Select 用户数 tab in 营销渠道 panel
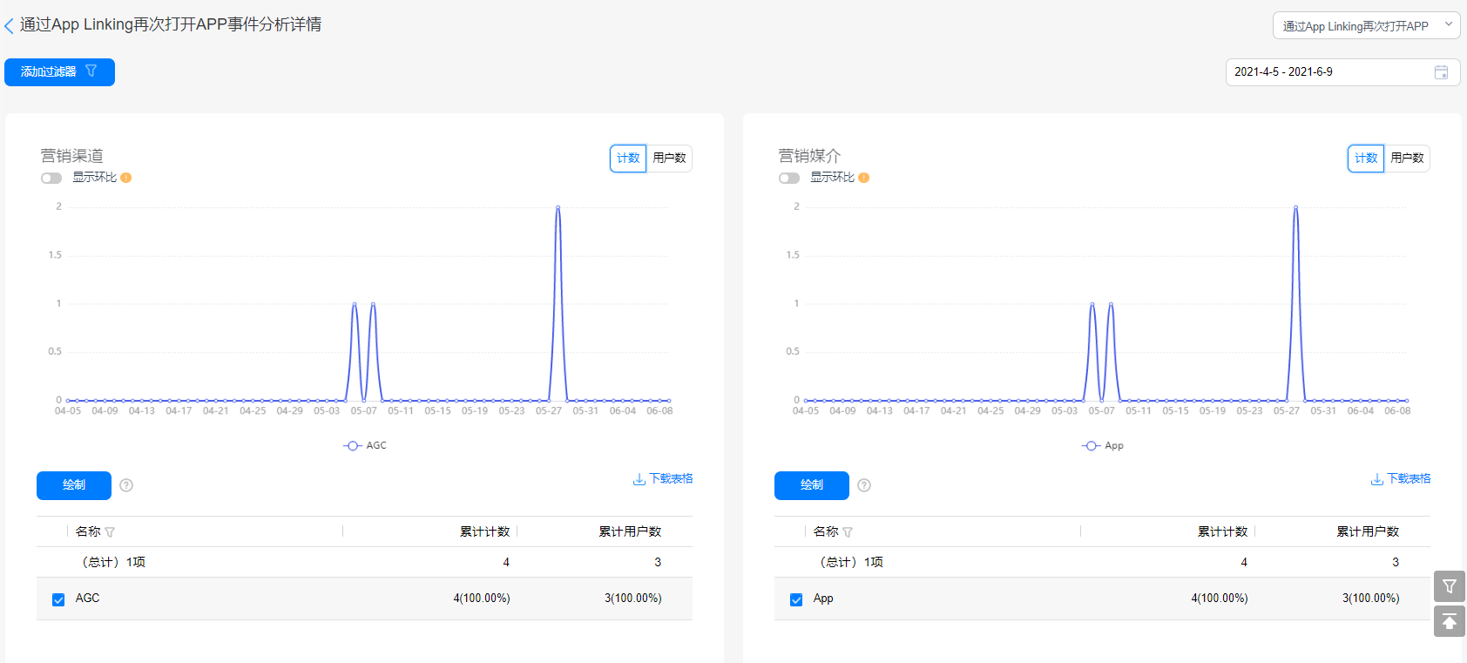This screenshot has width=1467, height=663. (669, 159)
